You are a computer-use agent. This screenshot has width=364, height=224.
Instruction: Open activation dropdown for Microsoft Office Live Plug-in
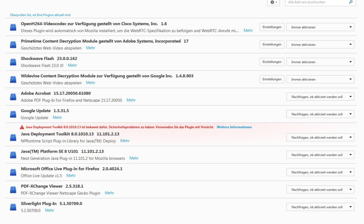(320, 172)
